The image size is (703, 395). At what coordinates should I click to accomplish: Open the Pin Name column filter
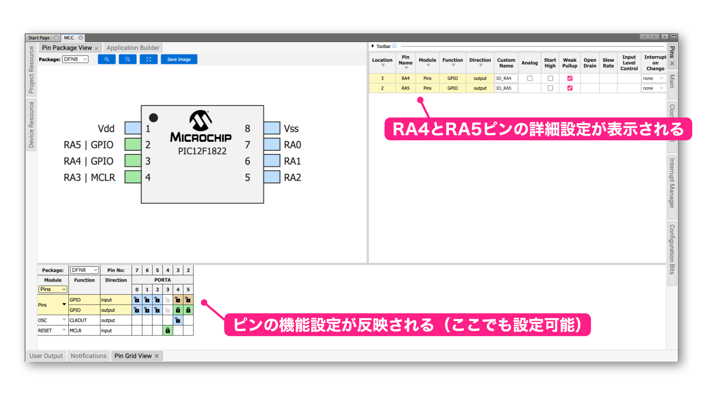(x=406, y=68)
